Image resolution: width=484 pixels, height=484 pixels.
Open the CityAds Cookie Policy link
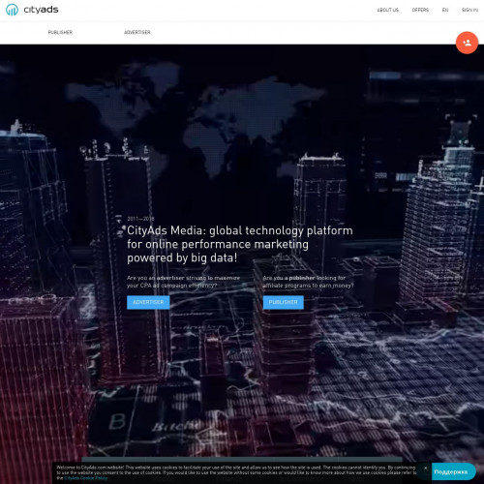click(x=85, y=478)
